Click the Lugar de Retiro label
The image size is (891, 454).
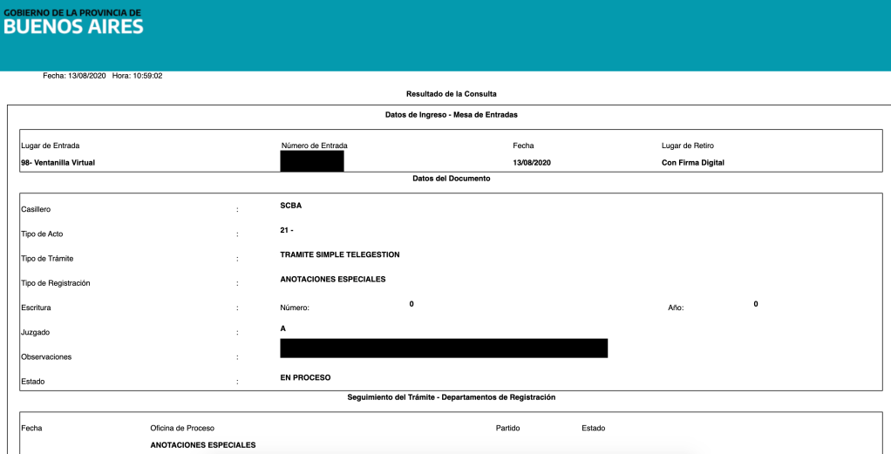pos(688,146)
